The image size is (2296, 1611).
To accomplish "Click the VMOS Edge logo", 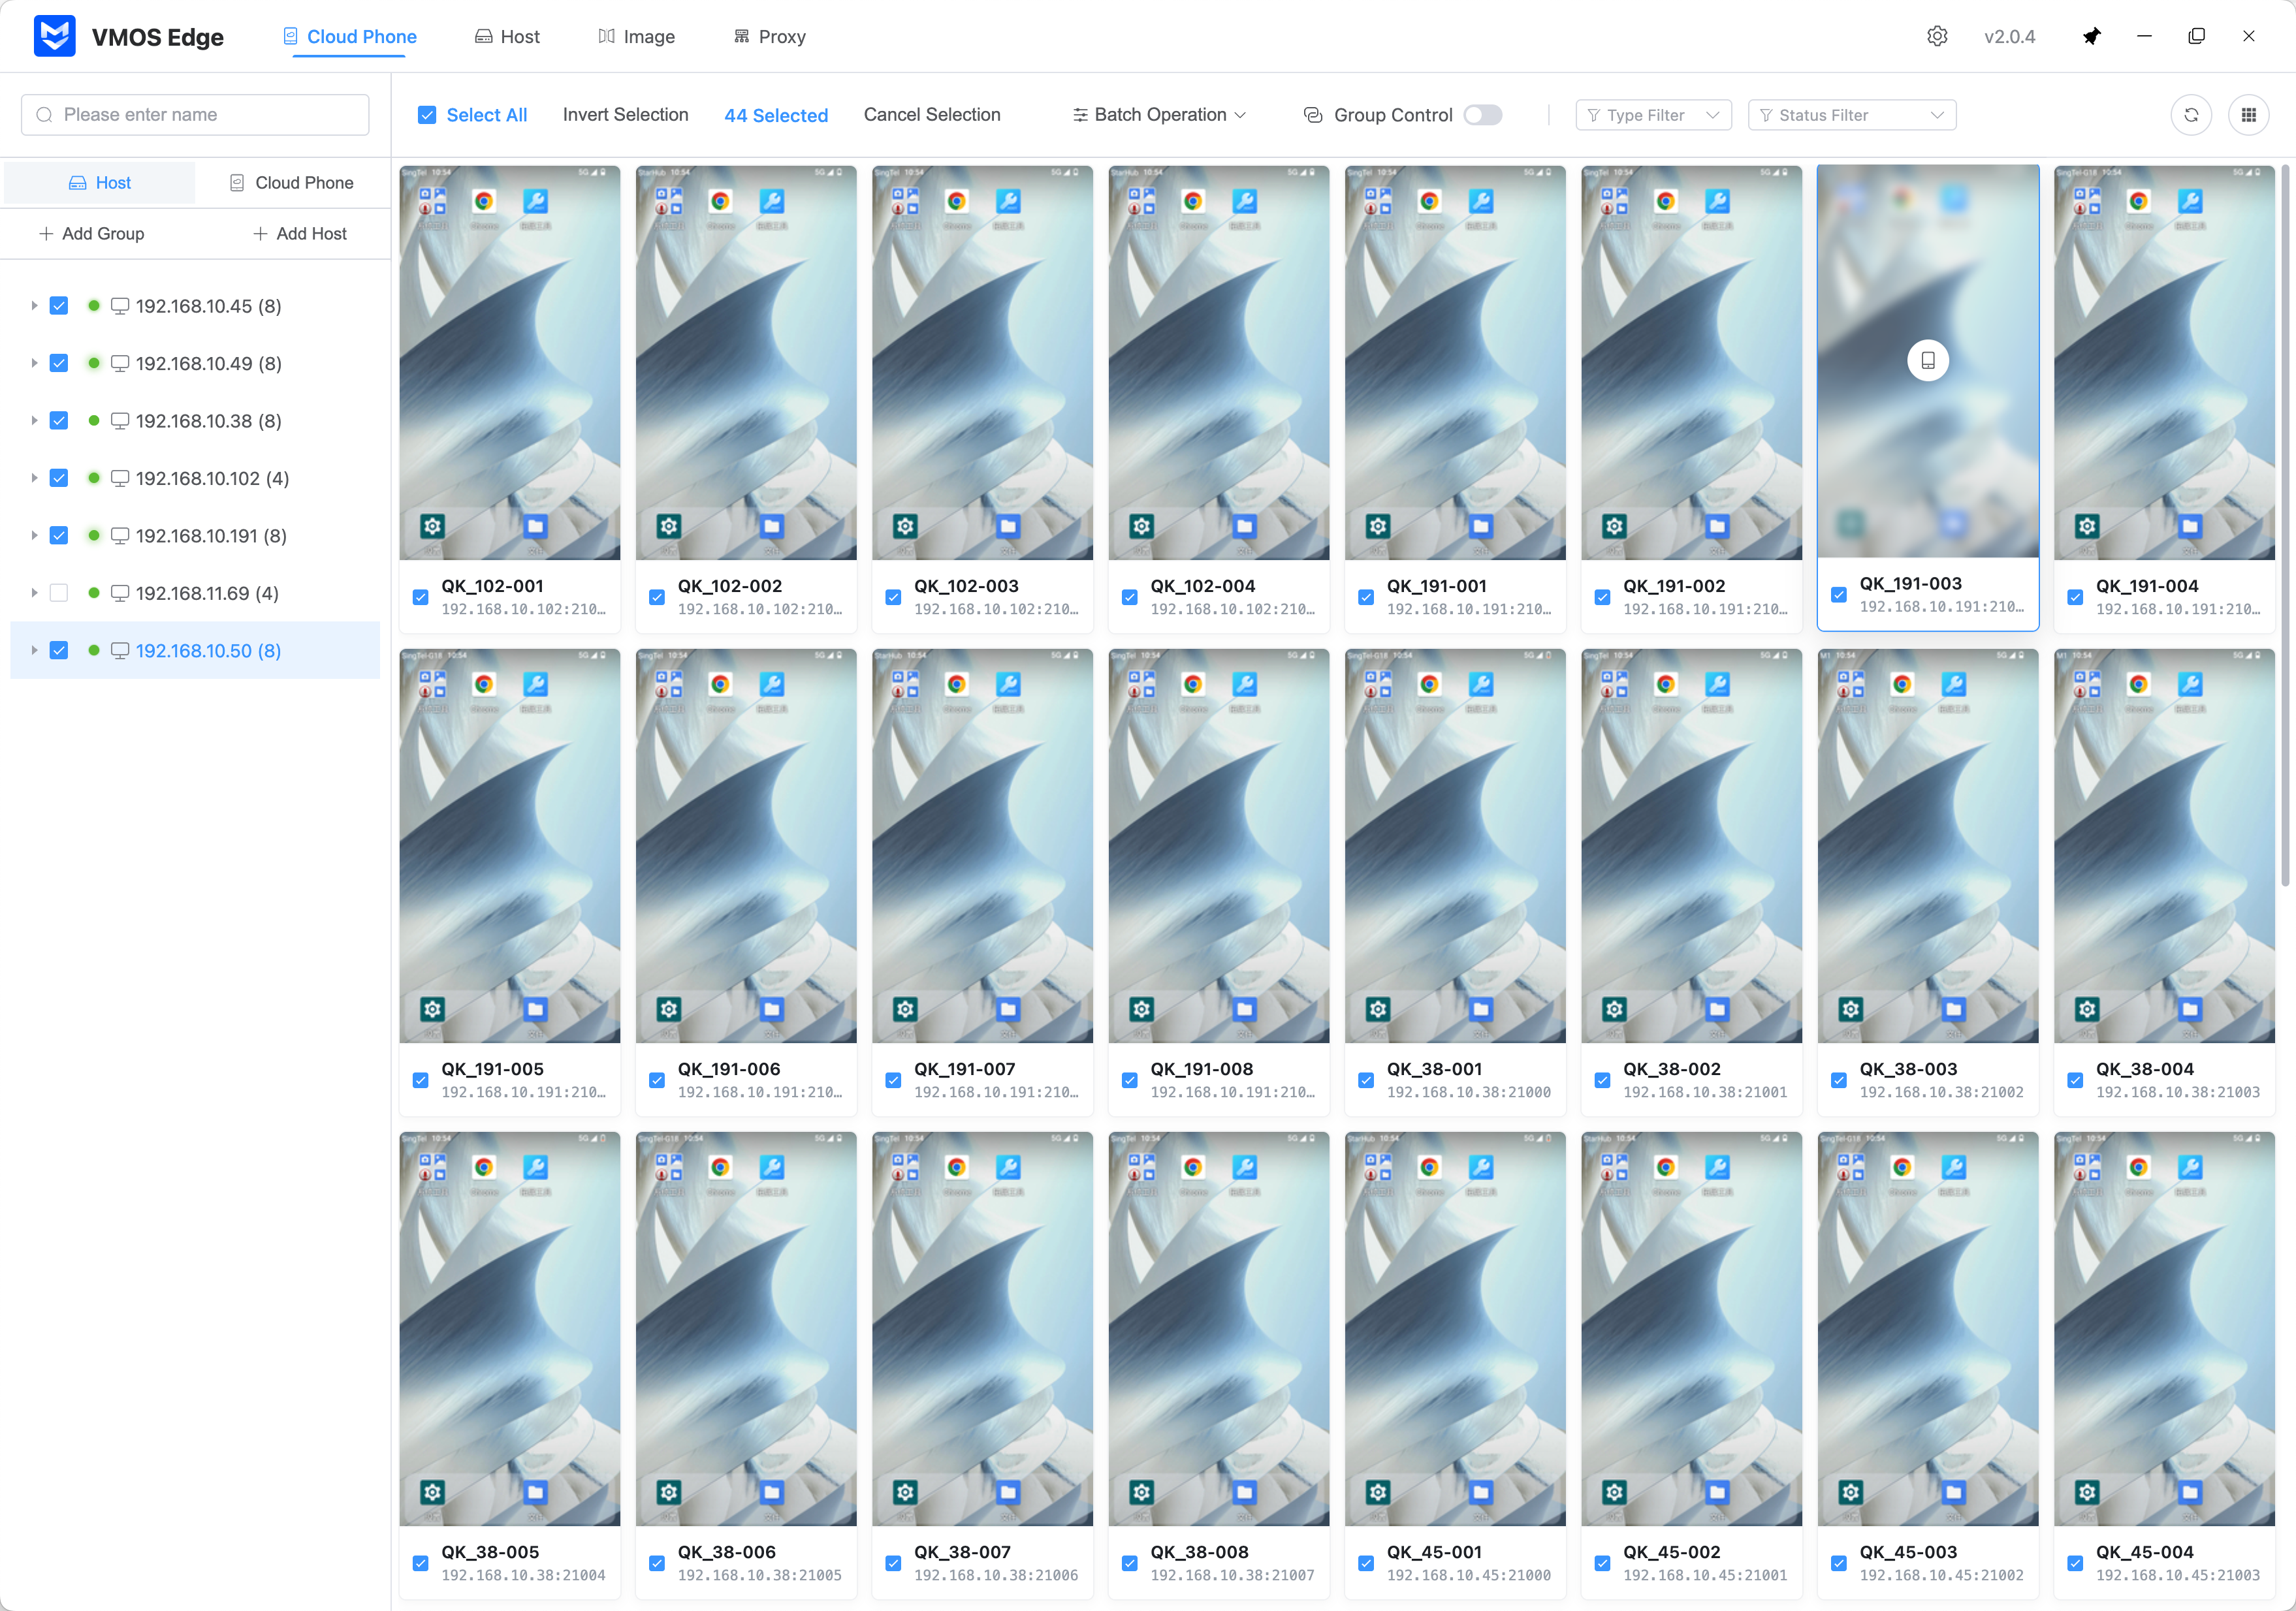I will click(x=55, y=35).
